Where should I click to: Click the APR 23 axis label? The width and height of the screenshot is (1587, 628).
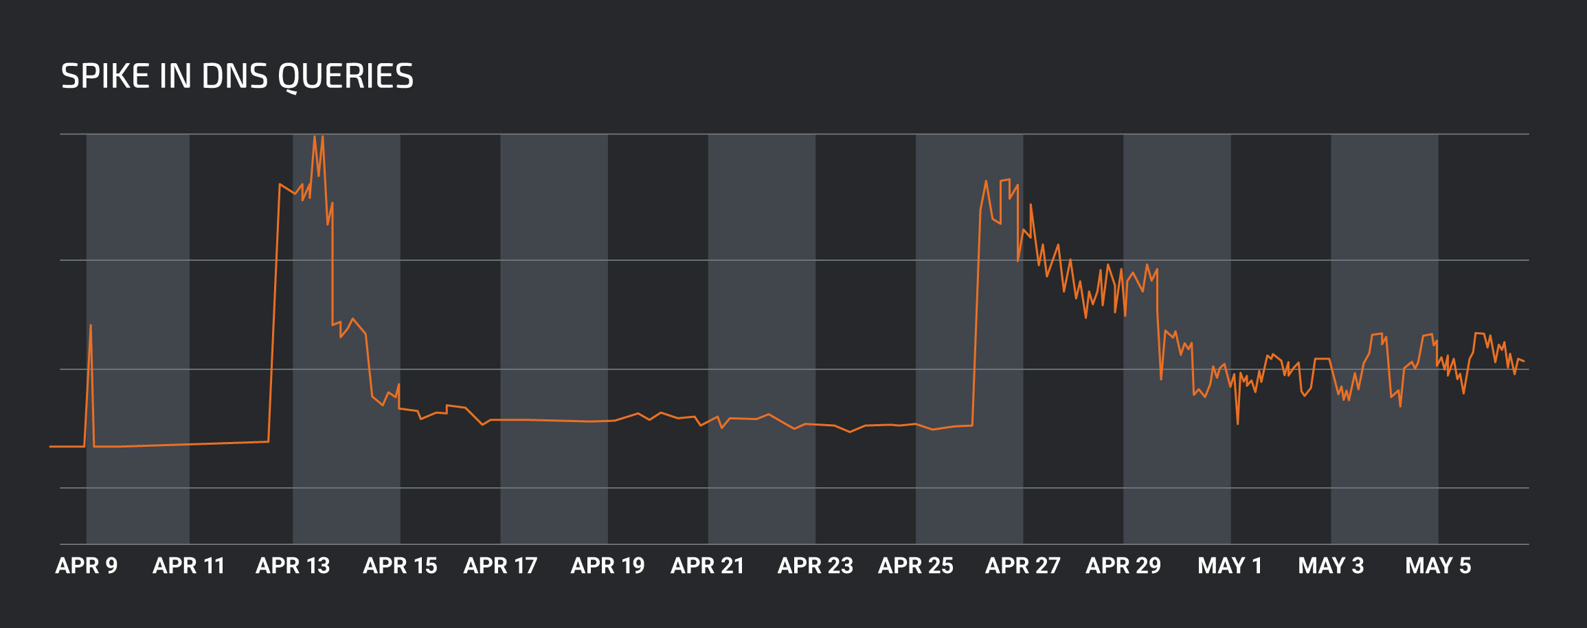click(815, 566)
